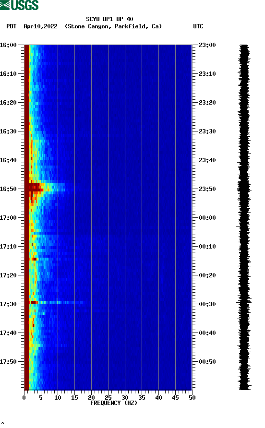Click the 23:20 UTC time label

(207, 103)
